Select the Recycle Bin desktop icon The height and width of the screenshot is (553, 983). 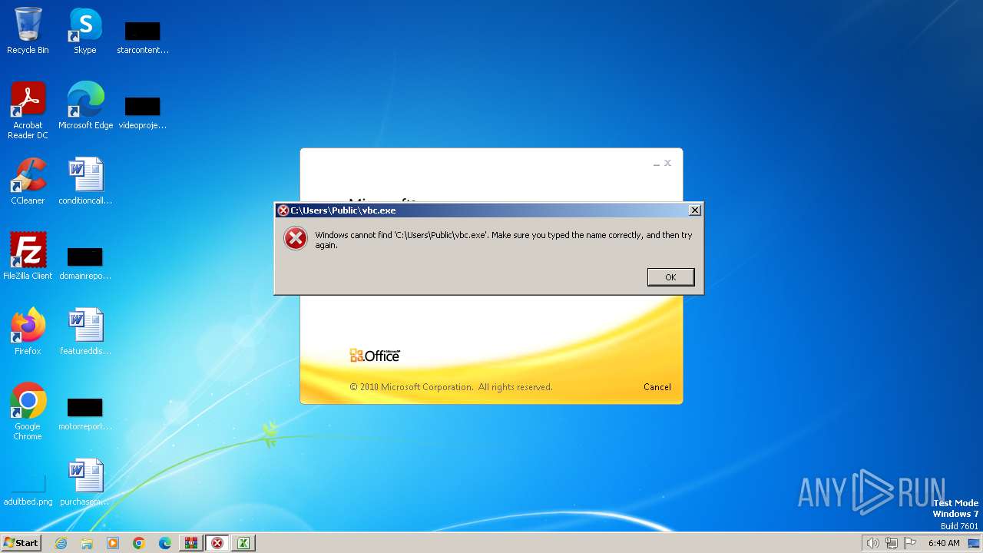click(28, 31)
